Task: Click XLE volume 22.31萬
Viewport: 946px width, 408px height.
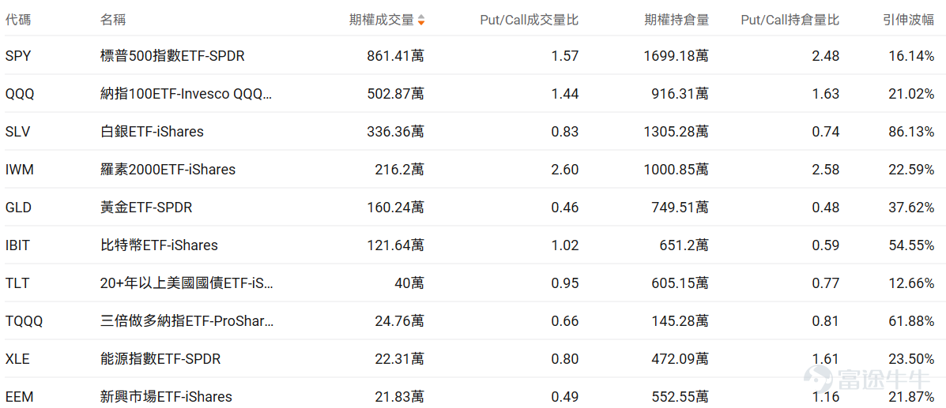Action: 399,359
